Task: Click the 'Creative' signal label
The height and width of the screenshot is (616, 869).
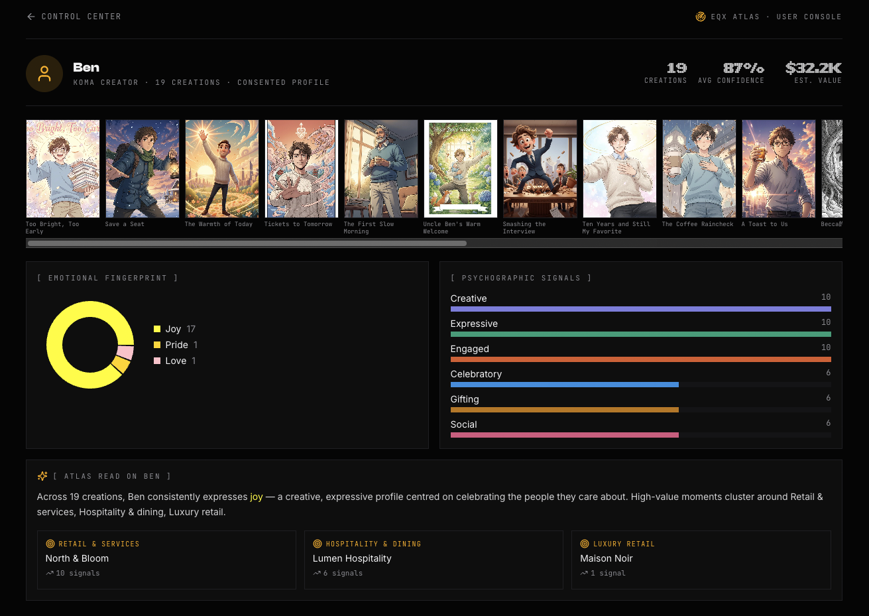Action: (469, 298)
